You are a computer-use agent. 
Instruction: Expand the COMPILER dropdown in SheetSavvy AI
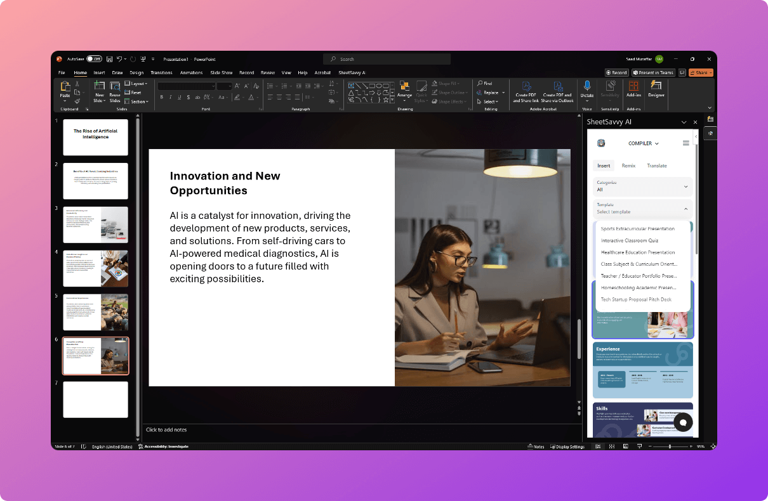click(643, 143)
